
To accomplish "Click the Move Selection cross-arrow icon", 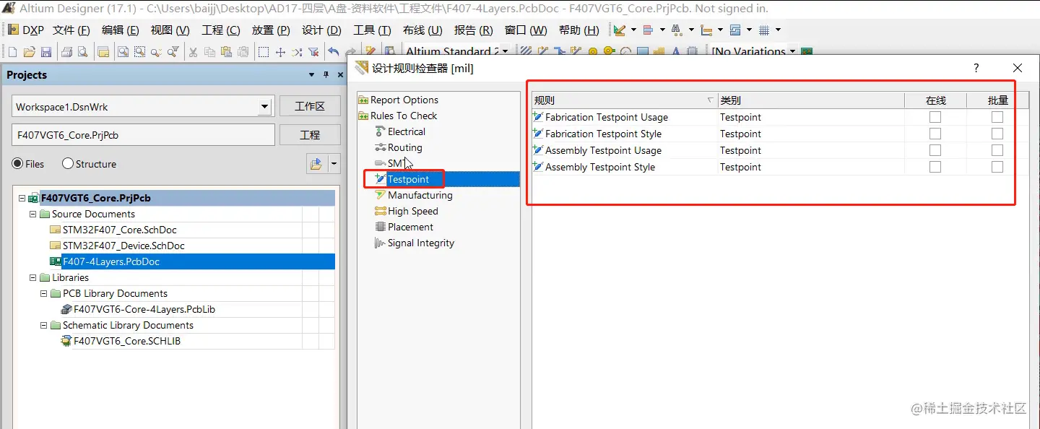I will coord(280,52).
